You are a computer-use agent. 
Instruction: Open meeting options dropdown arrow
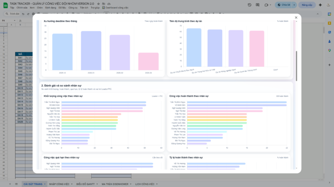pyautogui.click(x=271, y=5)
